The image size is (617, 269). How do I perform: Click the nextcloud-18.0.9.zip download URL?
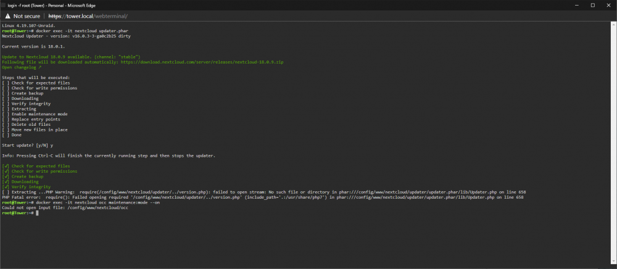click(x=202, y=62)
